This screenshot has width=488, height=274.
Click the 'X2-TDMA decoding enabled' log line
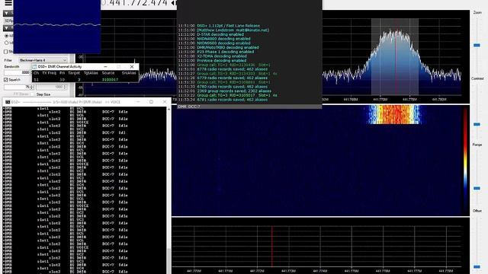click(222, 56)
